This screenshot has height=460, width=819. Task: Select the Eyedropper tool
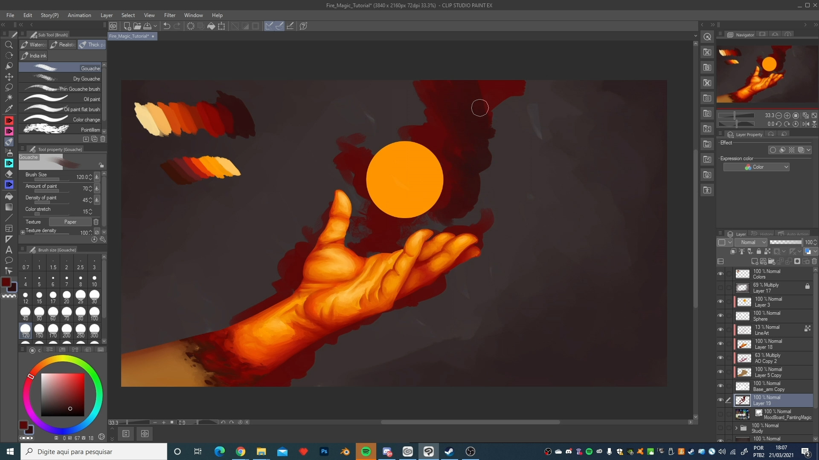pos(9,108)
